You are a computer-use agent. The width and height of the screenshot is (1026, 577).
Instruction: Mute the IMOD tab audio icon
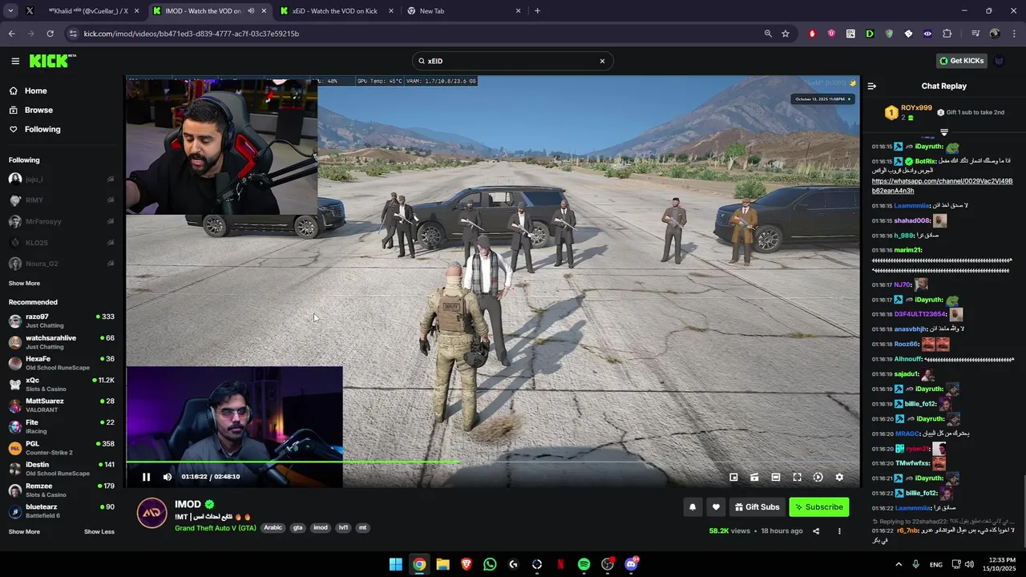(x=251, y=11)
